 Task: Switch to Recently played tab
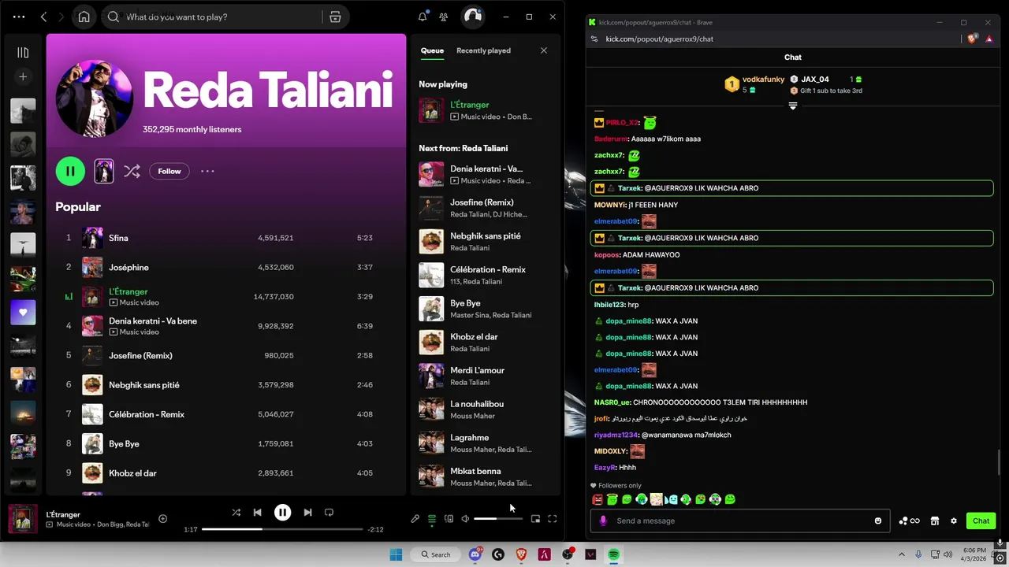483,50
